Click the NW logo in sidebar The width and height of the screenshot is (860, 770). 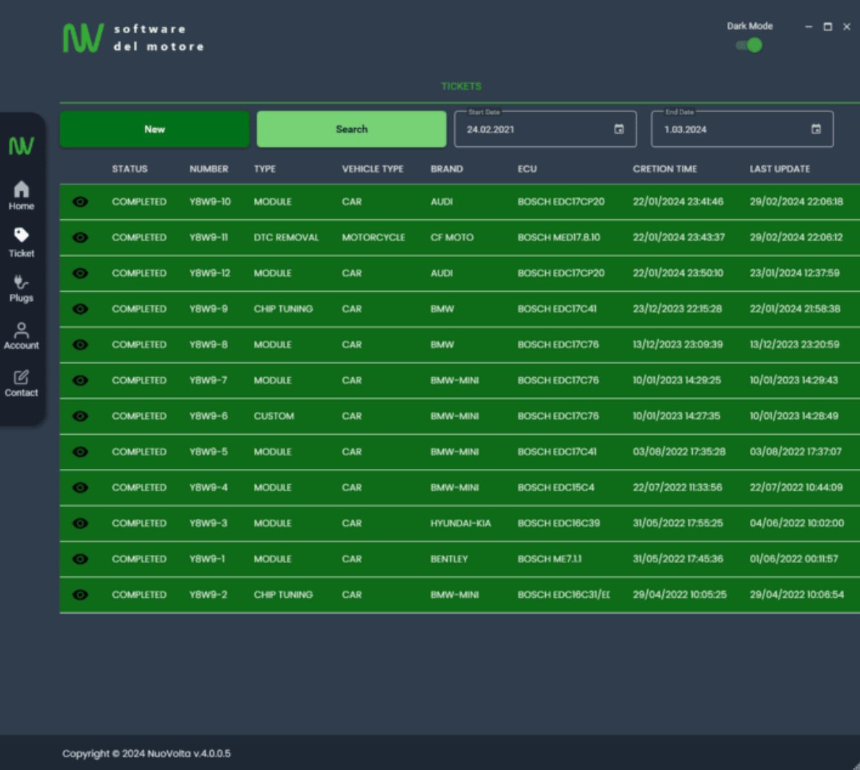click(21, 146)
